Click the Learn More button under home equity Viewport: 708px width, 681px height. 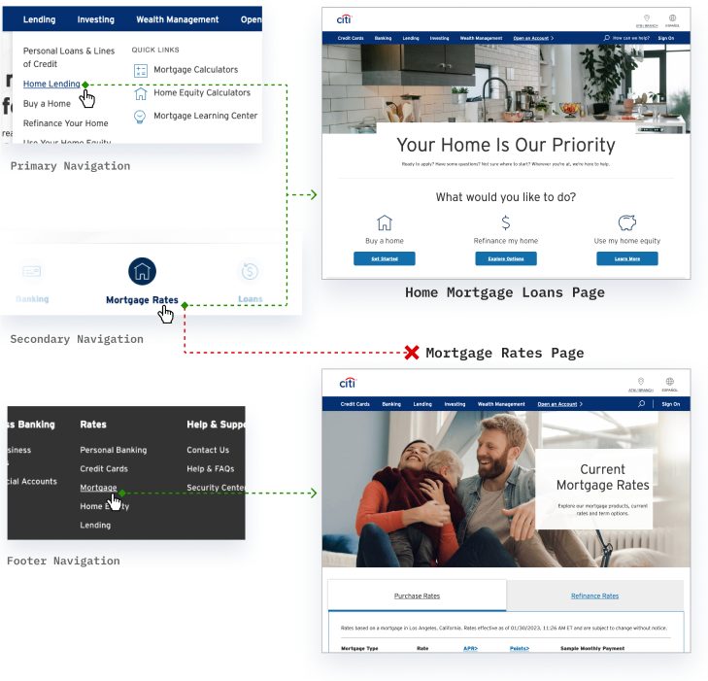(x=627, y=258)
